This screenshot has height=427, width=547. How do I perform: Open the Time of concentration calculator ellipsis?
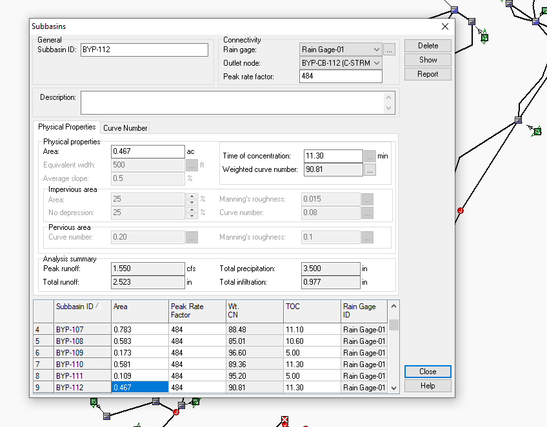pyautogui.click(x=369, y=155)
